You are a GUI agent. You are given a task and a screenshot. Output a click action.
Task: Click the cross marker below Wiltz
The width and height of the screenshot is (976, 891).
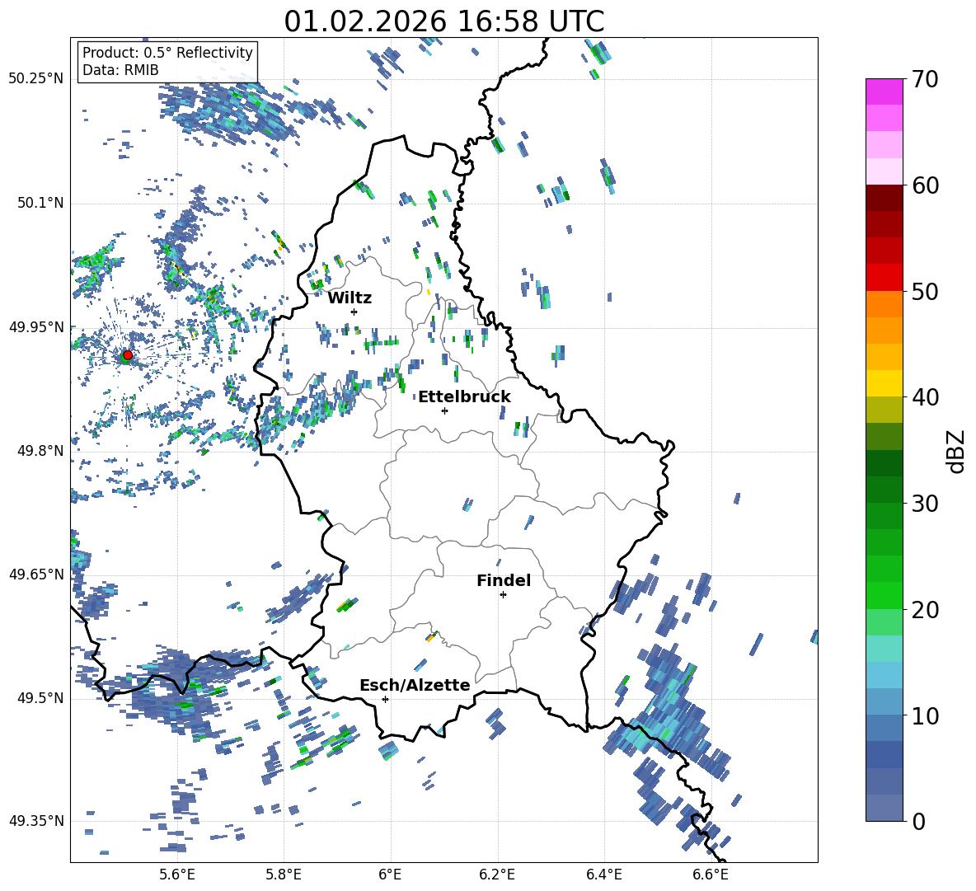[354, 312]
